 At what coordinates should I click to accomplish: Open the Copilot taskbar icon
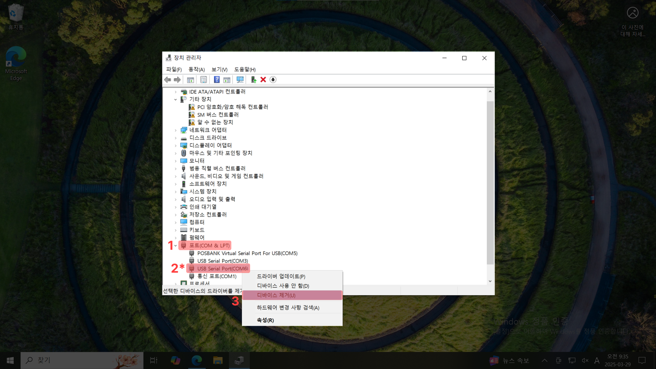click(x=175, y=360)
